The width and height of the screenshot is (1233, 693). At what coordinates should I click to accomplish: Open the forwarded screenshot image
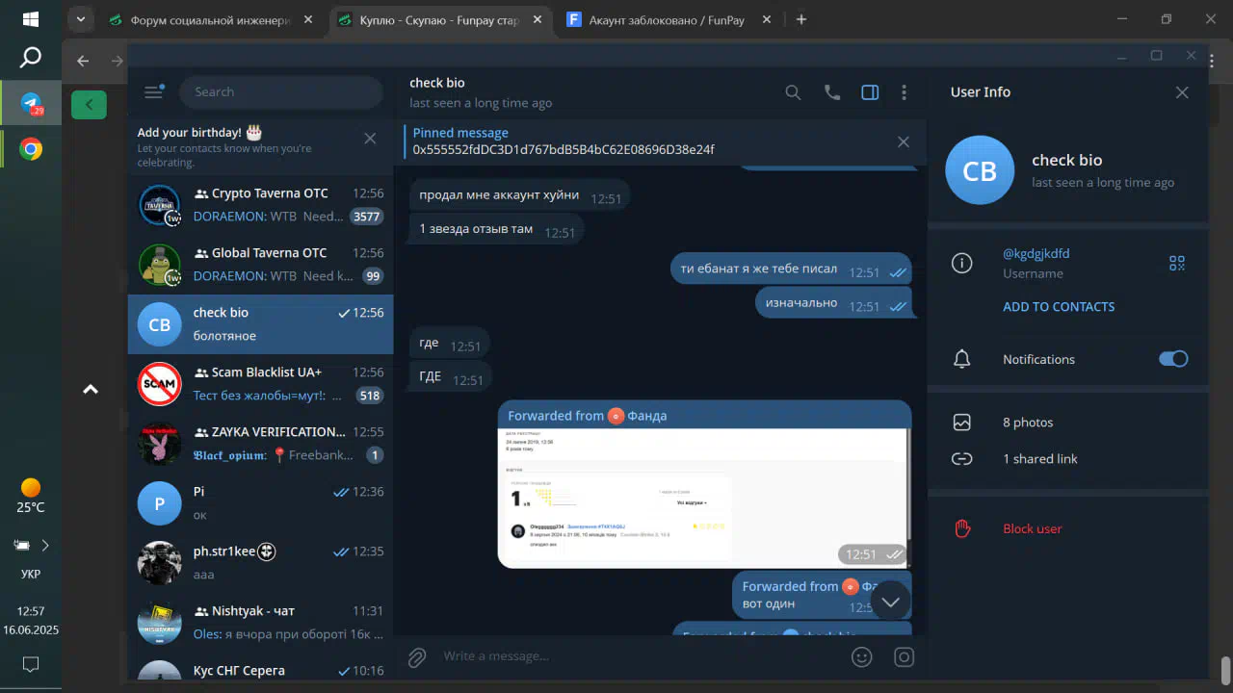click(x=703, y=499)
